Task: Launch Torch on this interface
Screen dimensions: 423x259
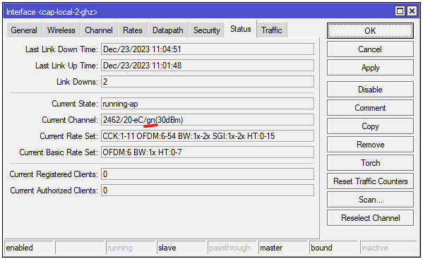Action: click(x=370, y=163)
